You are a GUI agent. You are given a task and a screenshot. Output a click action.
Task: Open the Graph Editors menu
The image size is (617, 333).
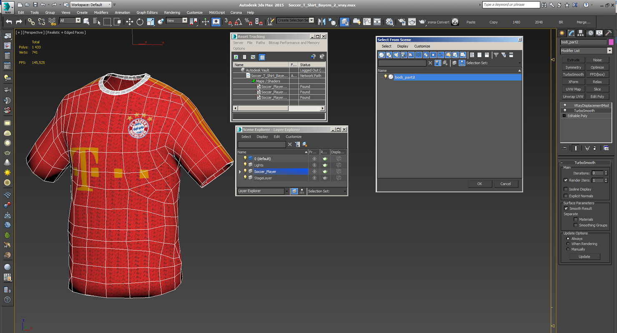tap(147, 12)
